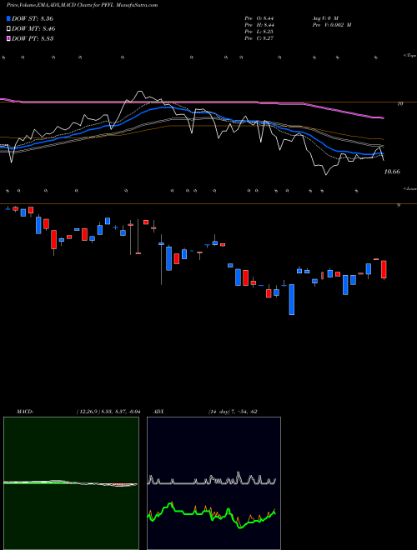Select the DOW MT: 8.46 label
Screen dimensions: 417x550
pyautogui.click(x=33, y=29)
